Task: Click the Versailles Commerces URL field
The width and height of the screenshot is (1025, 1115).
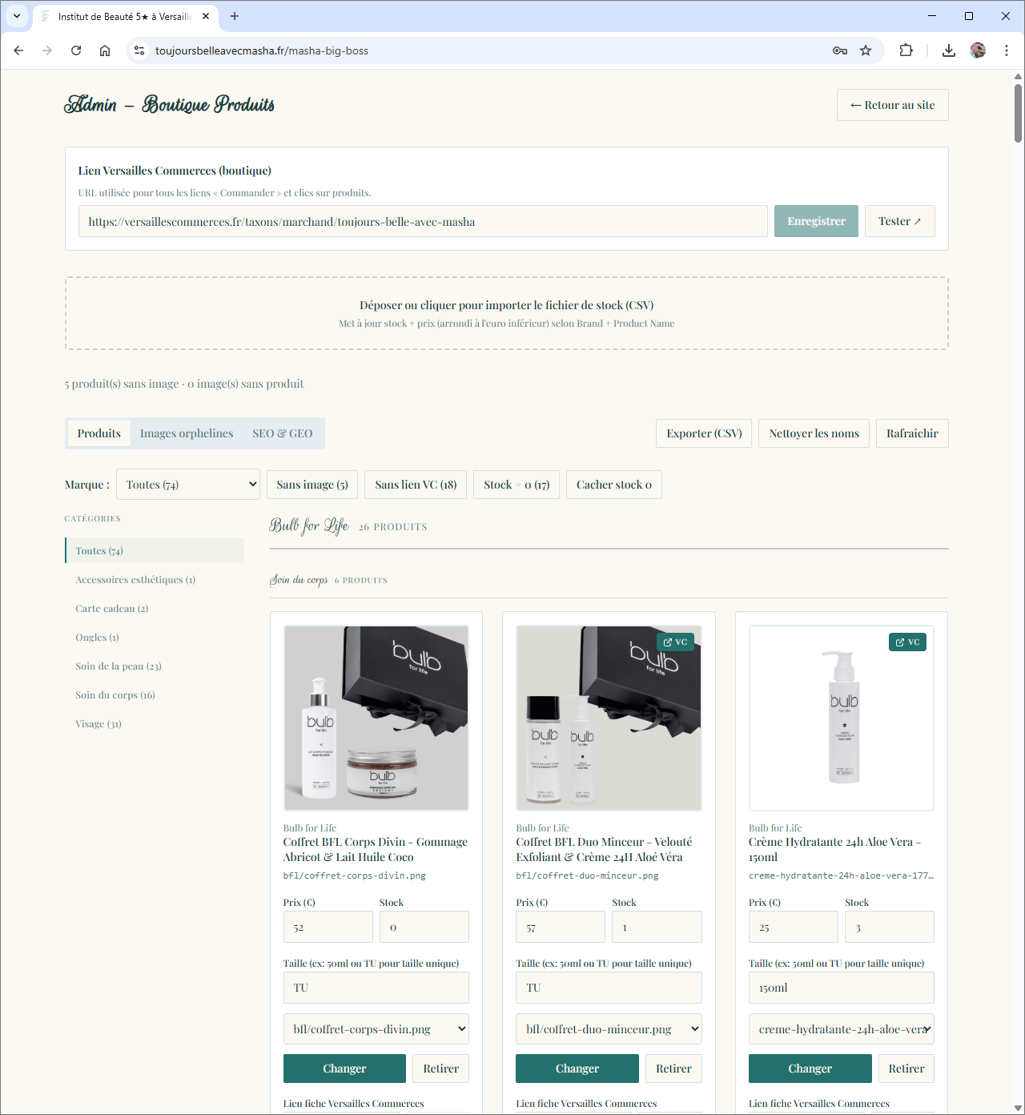Action: (x=423, y=221)
